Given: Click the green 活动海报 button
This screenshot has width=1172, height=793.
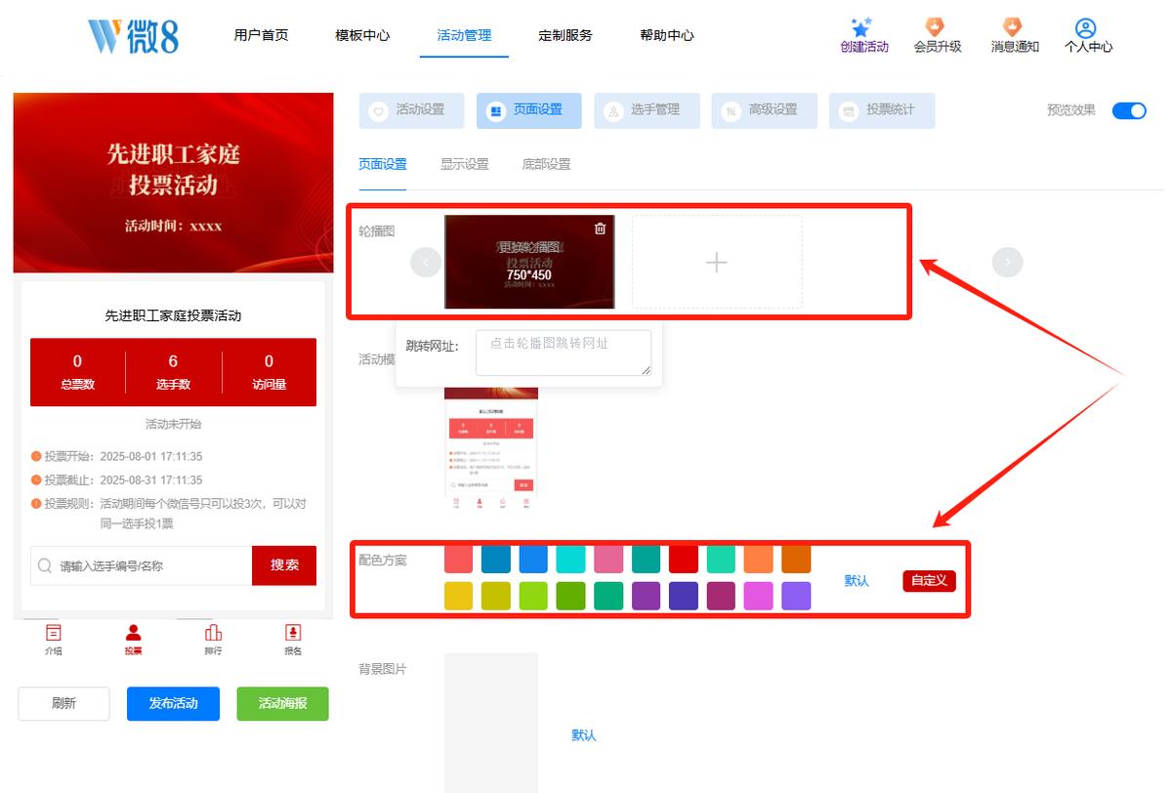Looking at the screenshot, I should click(x=282, y=703).
